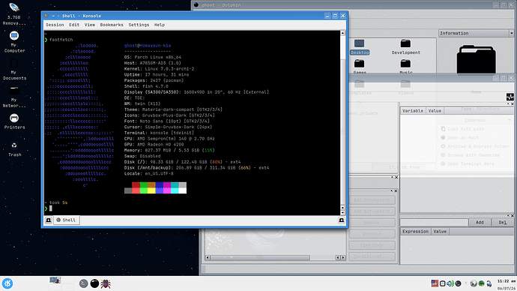Click the volume speaker tray icon
The image size is (517, 291).
click(450, 283)
